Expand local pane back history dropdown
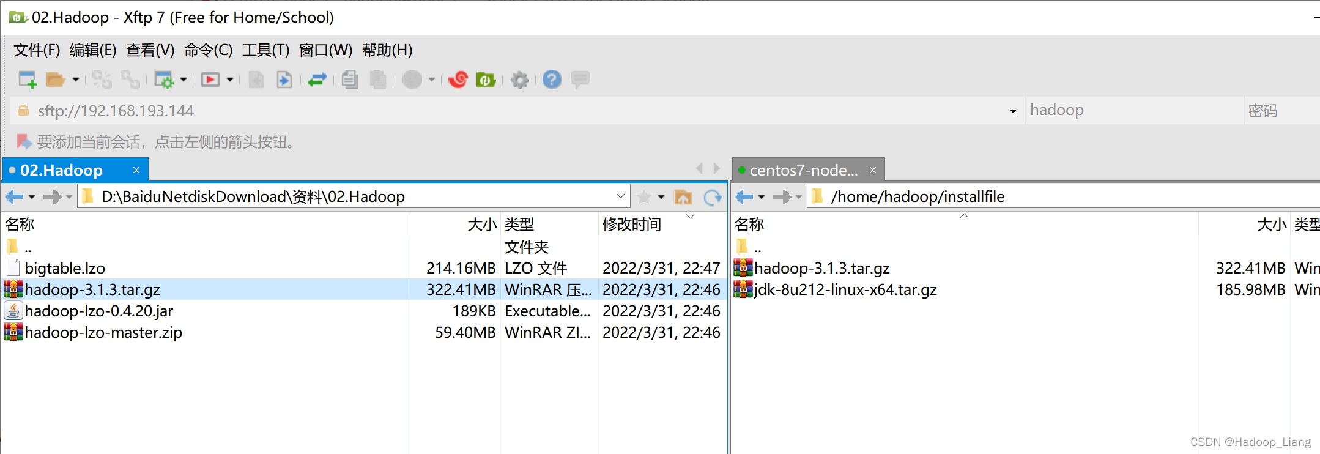The image size is (1320, 454). click(32, 197)
